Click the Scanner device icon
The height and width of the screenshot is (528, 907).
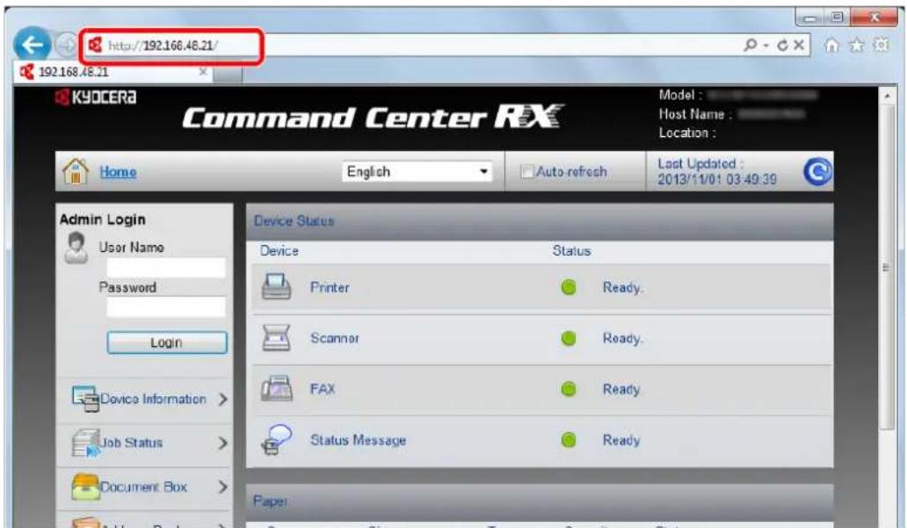coord(277,337)
